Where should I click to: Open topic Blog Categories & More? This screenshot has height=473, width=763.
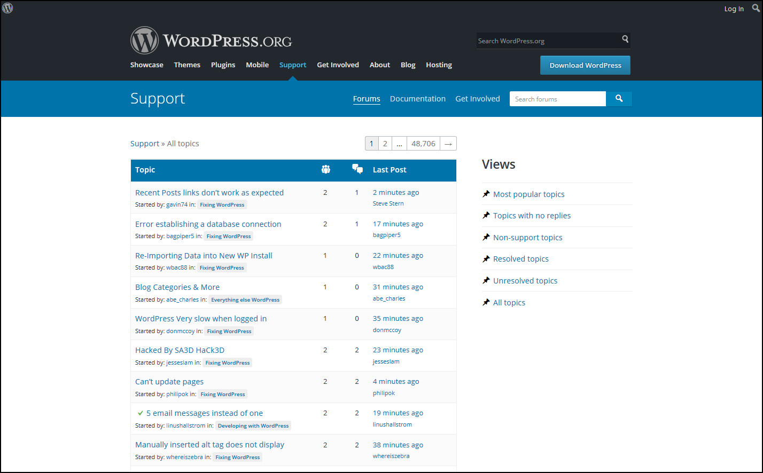click(177, 287)
